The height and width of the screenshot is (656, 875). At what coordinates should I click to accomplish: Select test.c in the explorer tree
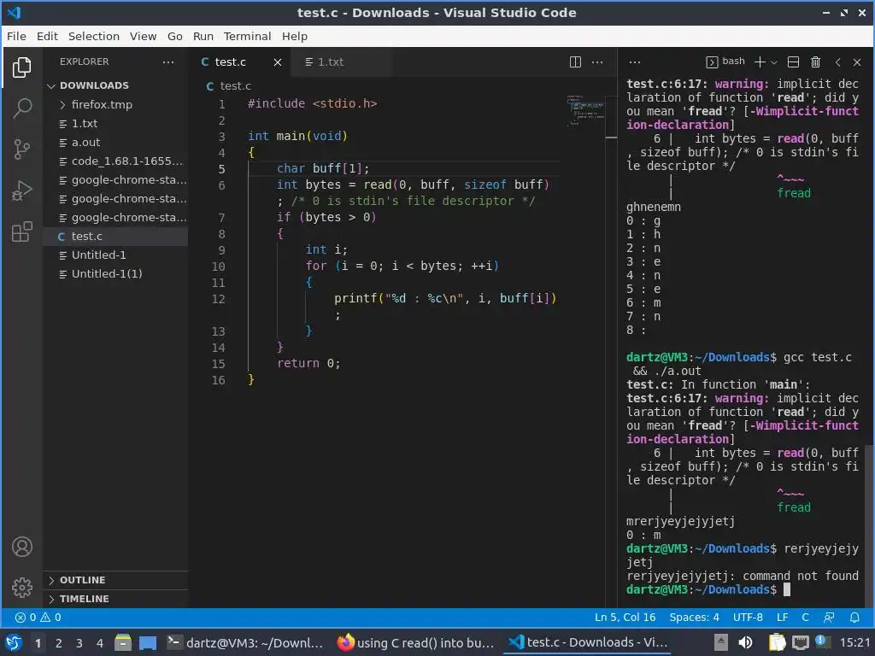(x=115, y=236)
